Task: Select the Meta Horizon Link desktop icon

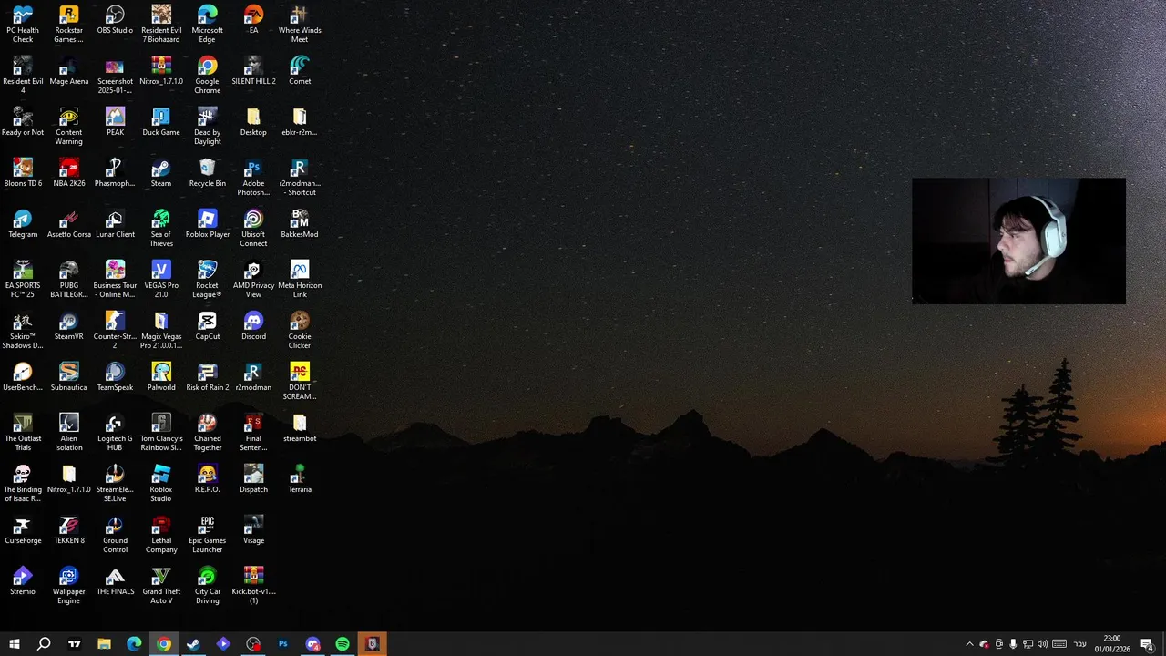Action: [300, 279]
